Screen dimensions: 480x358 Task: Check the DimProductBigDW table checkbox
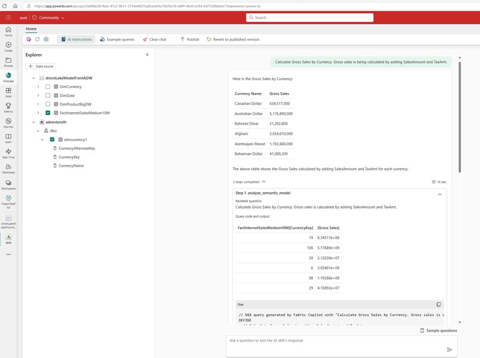pyautogui.click(x=48, y=104)
